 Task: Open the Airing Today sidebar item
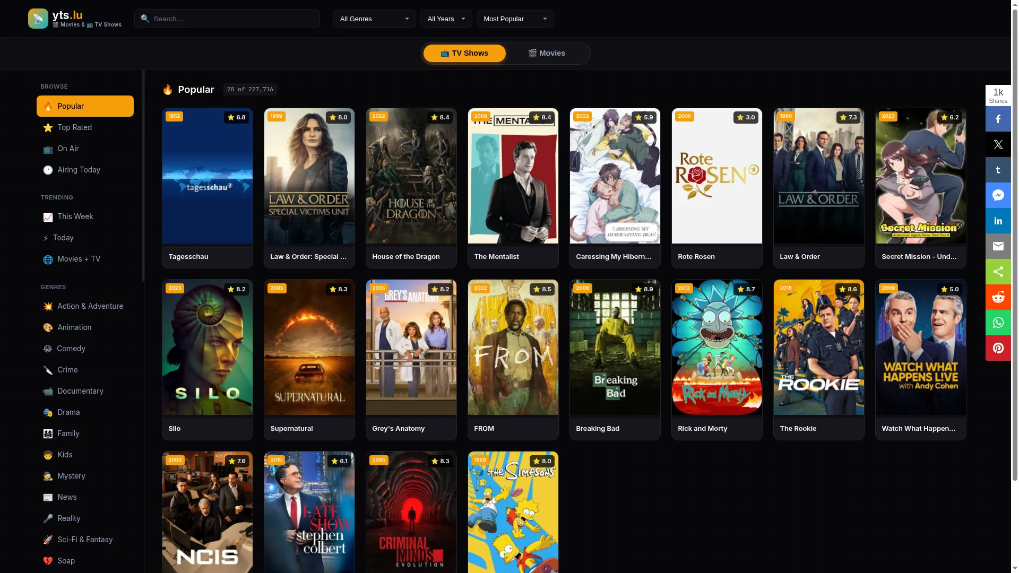[85, 170]
